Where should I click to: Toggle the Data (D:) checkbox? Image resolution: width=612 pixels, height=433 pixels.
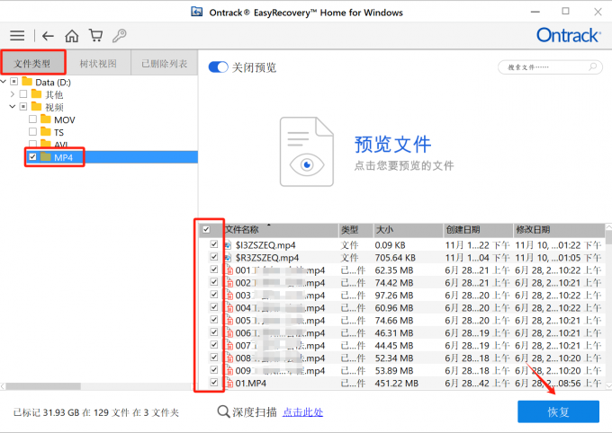tap(14, 82)
